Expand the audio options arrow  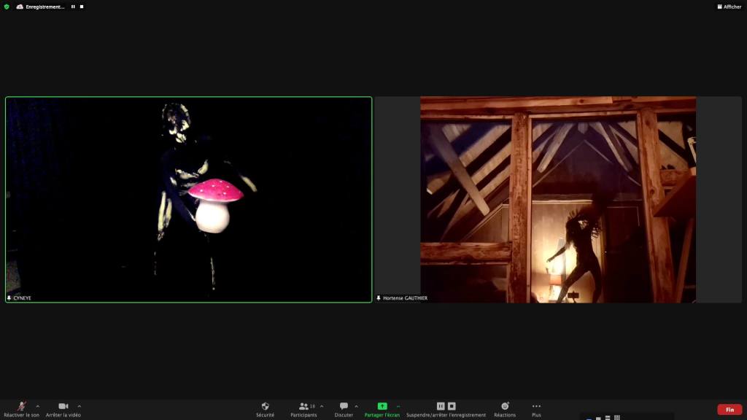coord(38,406)
